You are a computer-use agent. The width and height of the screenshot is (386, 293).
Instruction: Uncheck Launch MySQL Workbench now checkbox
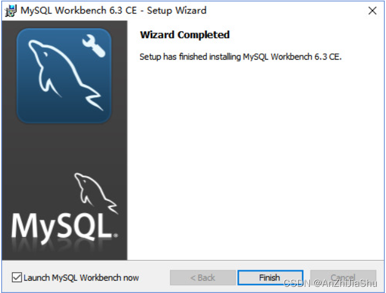coord(17,278)
